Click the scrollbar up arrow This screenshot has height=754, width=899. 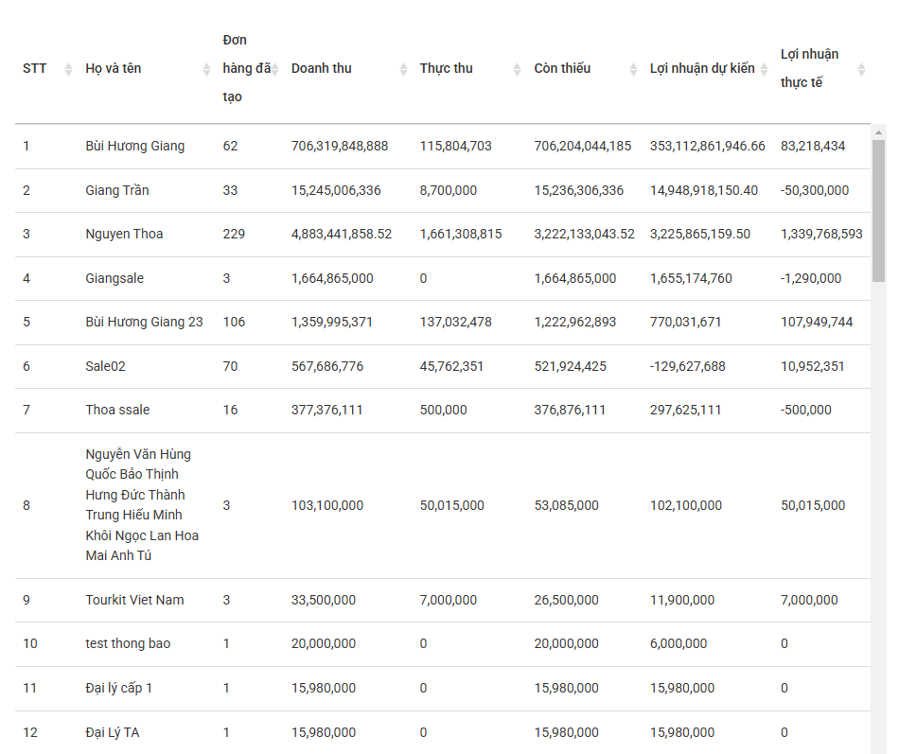[878, 132]
